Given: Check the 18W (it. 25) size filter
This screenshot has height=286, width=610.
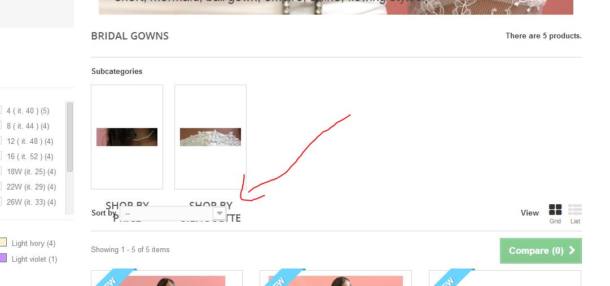Looking at the screenshot, I should pyautogui.click(x=1, y=171).
